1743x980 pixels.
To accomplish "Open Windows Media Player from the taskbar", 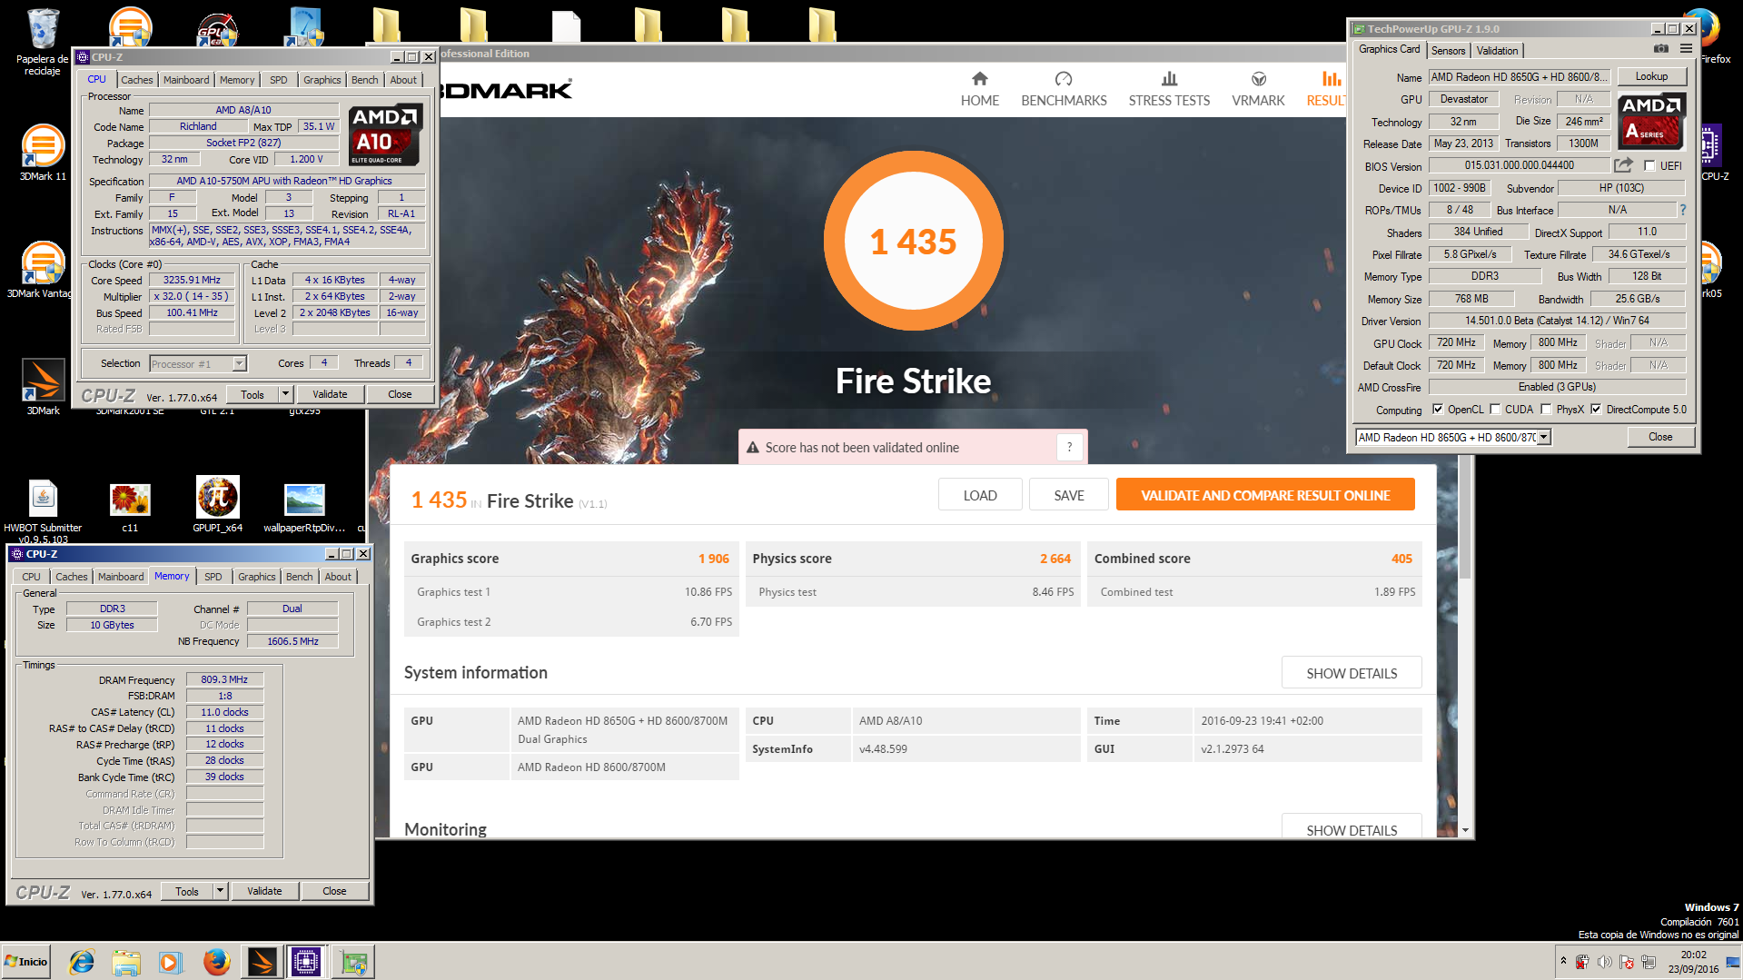I will pos(170,962).
